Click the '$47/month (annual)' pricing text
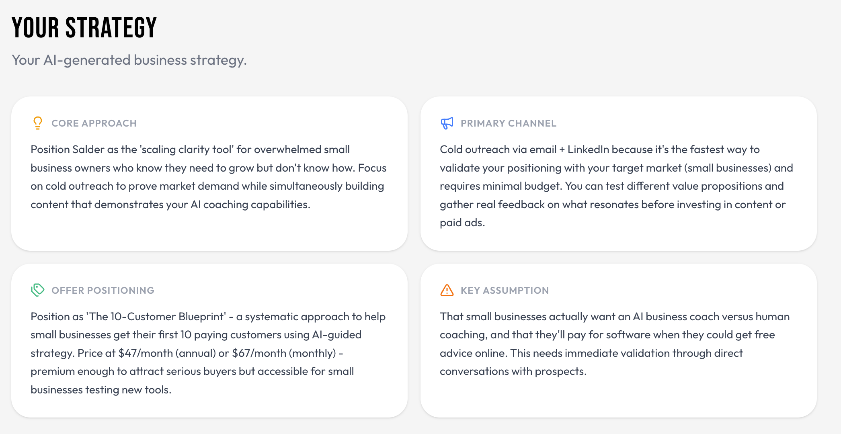Viewport: 841px width, 434px height. [166, 353]
